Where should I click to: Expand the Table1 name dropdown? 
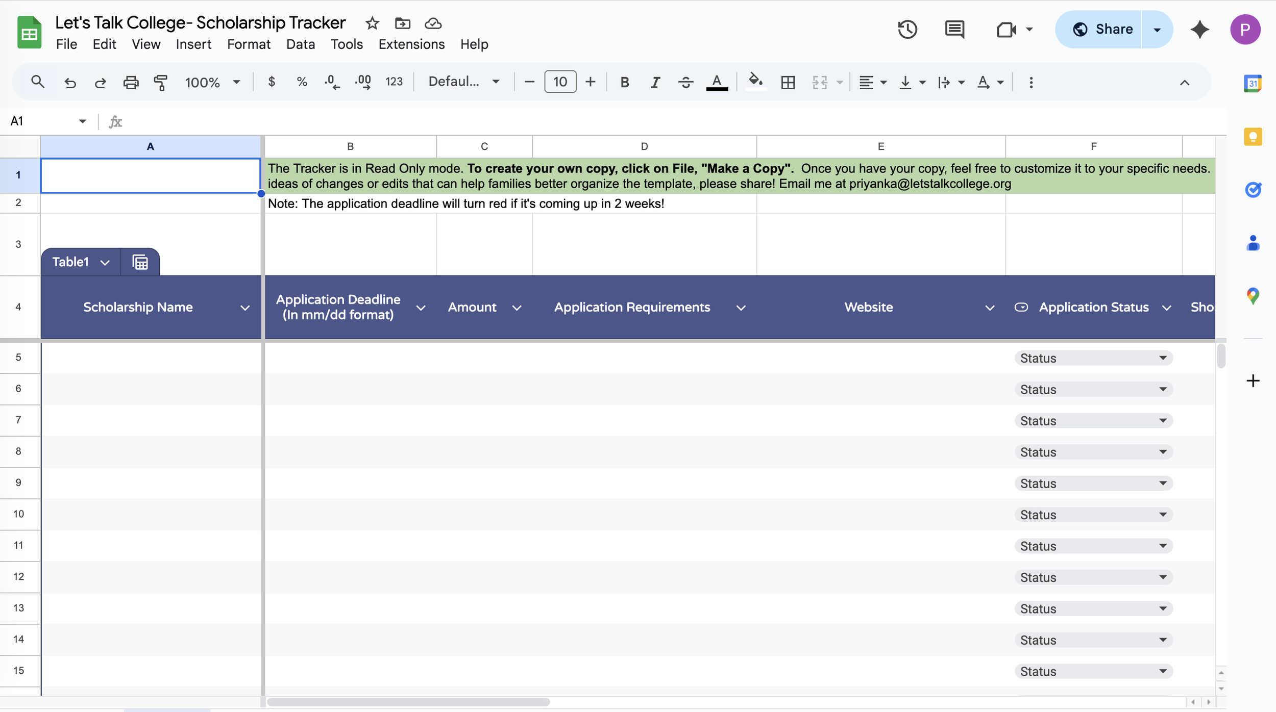coord(105,262)
